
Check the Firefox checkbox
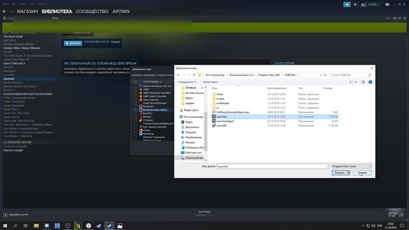[x=135, y=130]
